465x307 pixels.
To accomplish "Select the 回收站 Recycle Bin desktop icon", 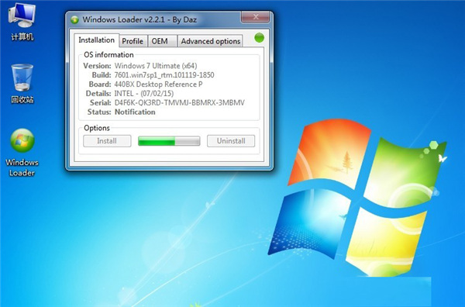I will click(x=22, y=84).
